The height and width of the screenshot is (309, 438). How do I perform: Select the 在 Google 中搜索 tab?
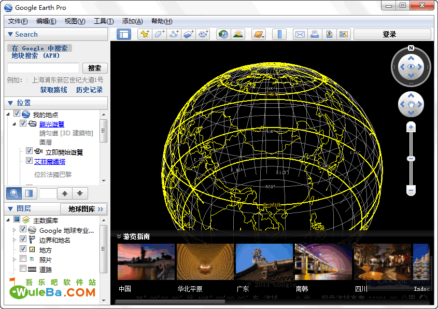(x=39, y=48)
